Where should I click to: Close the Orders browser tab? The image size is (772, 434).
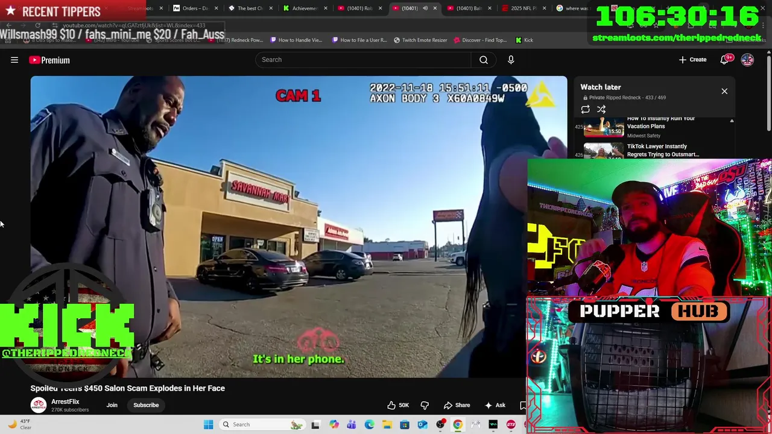216,8
